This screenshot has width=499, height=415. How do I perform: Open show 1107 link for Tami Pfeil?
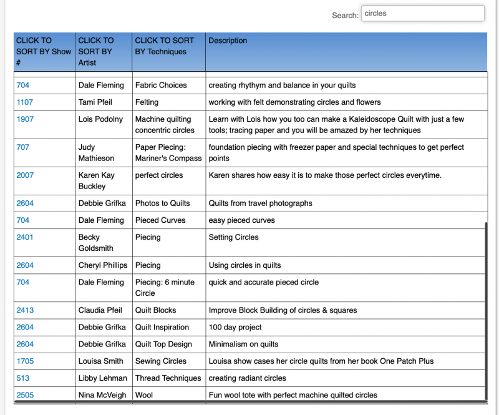(x=25, y=102)
